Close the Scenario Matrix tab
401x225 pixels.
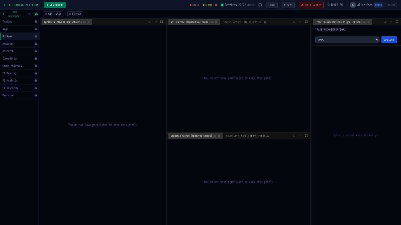pyautogui.click(x=219, y=136)
